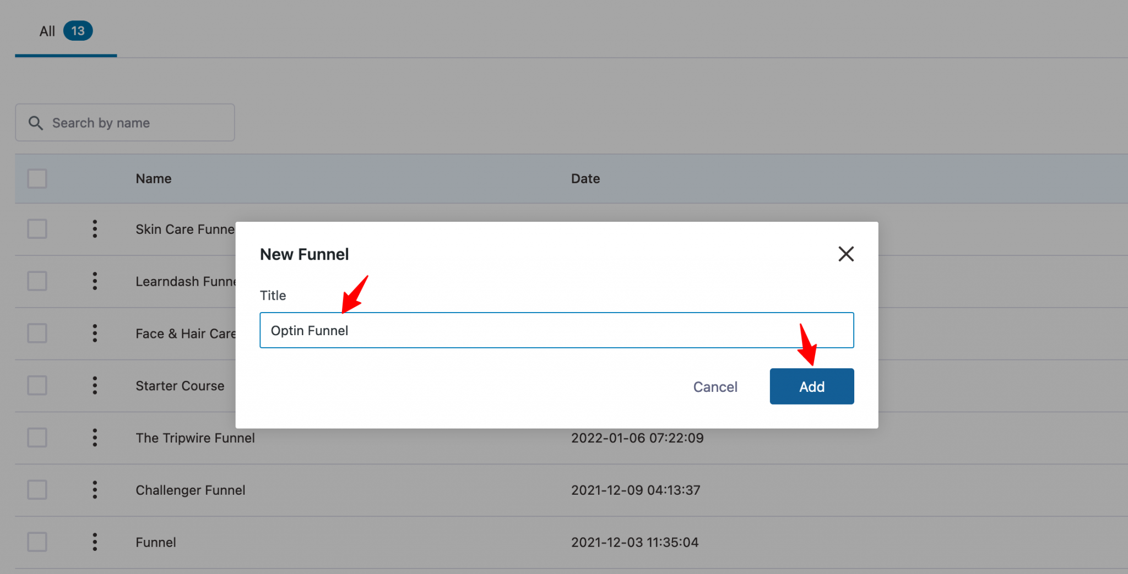
Task: Open actions menu for The Tripwire Funnel
Action: point(95,437)
